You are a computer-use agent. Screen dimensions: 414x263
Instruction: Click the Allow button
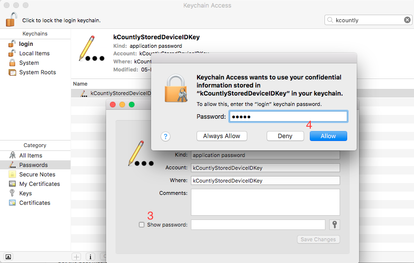pyautogui.click(x=328, y=136)
